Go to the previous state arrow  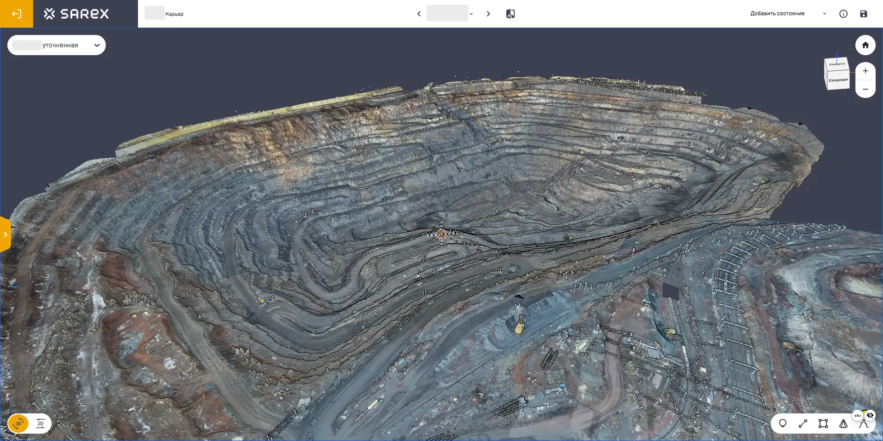[x=419, y=14]
